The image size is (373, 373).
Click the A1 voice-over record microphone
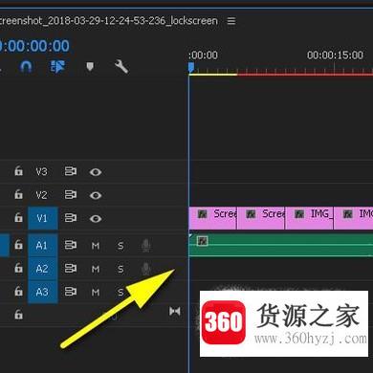(x=146, y=246)
